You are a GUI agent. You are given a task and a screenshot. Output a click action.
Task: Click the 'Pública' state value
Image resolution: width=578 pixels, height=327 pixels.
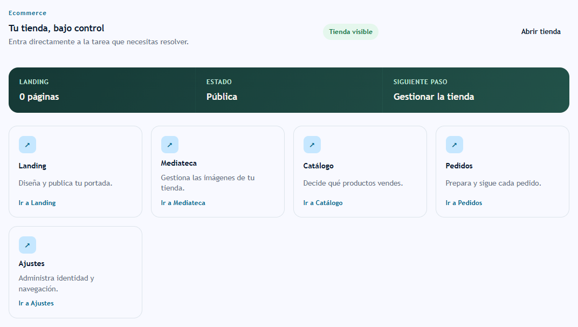[x=222, y=97]
